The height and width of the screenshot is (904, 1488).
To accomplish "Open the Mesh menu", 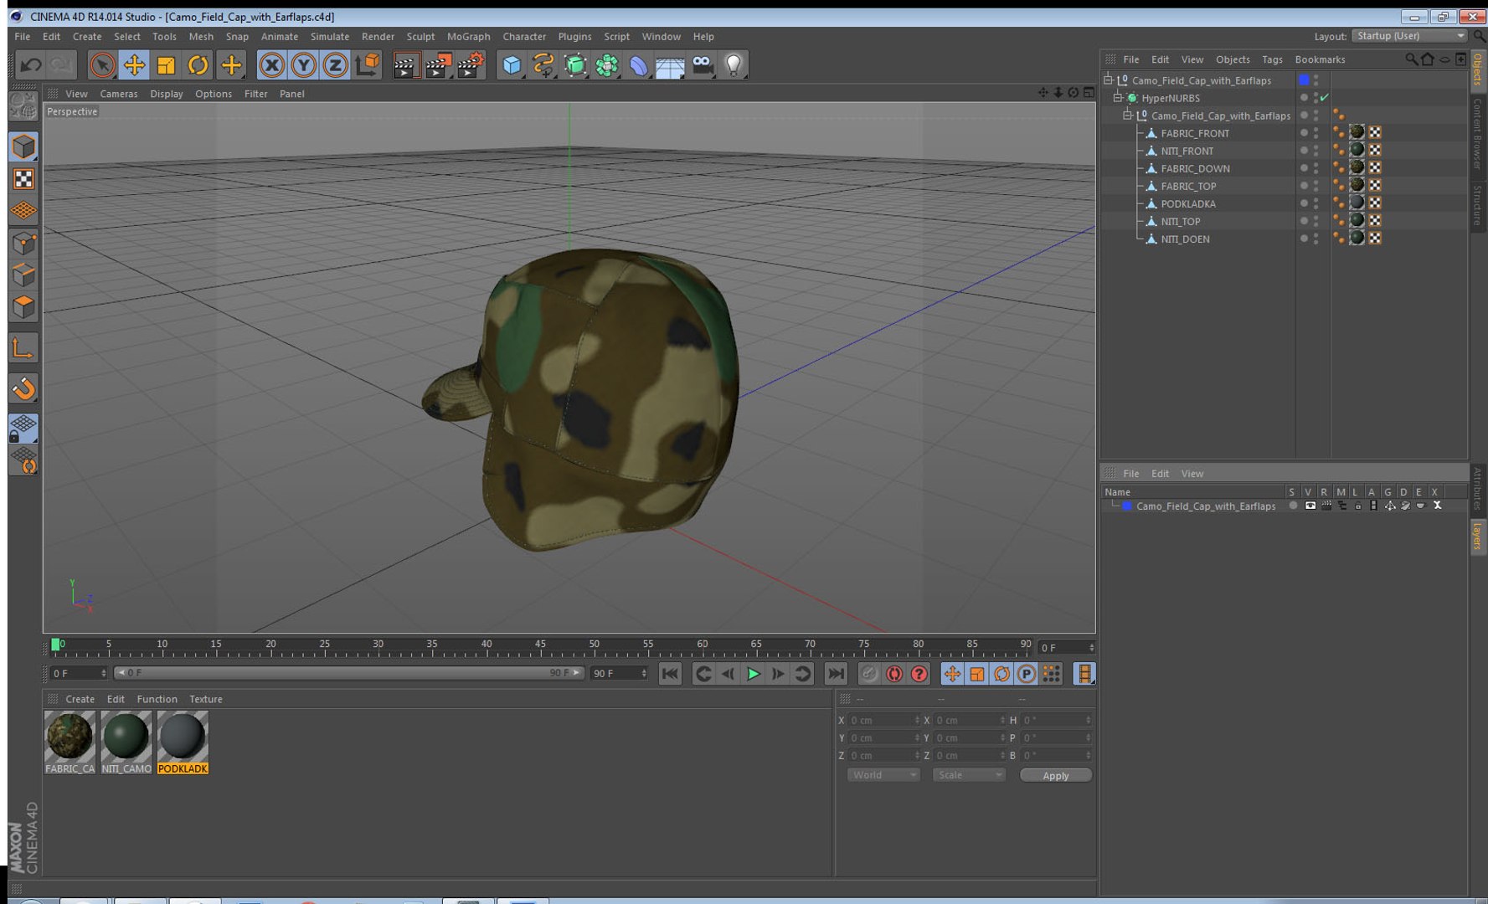I will (x=201, y=37).
